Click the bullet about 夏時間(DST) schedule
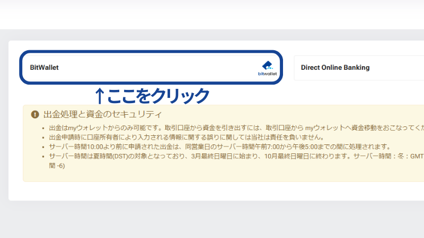 coord(228,157)
